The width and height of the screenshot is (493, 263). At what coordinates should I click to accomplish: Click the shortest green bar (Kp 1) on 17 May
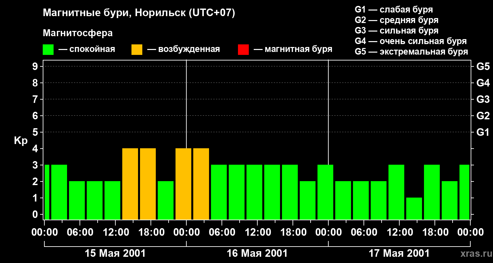[414, 208]
